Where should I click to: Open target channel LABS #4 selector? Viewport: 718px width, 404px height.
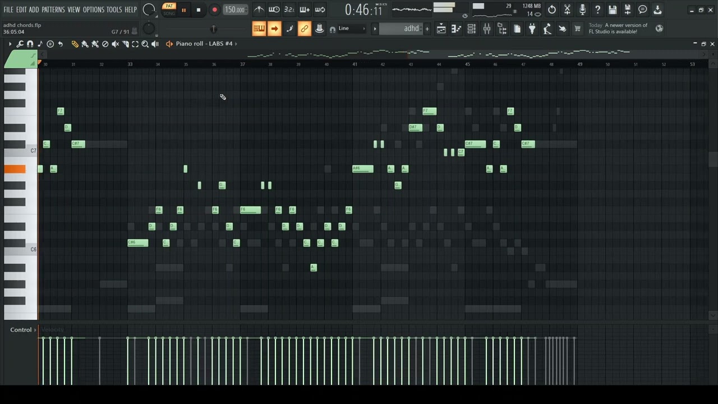pyautogui.click(x=204, y=44)
